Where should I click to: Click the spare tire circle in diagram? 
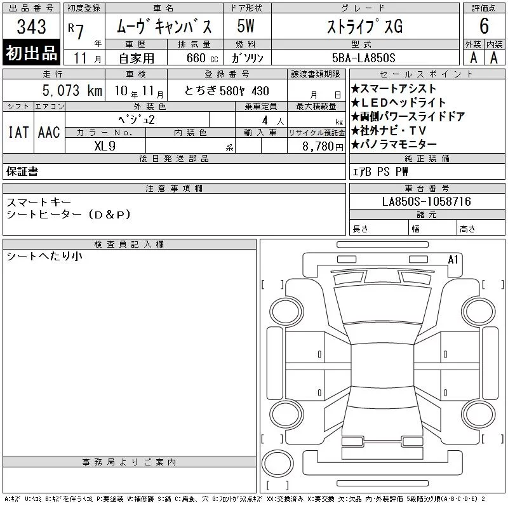pyautogui.click(x=277, y=464)
